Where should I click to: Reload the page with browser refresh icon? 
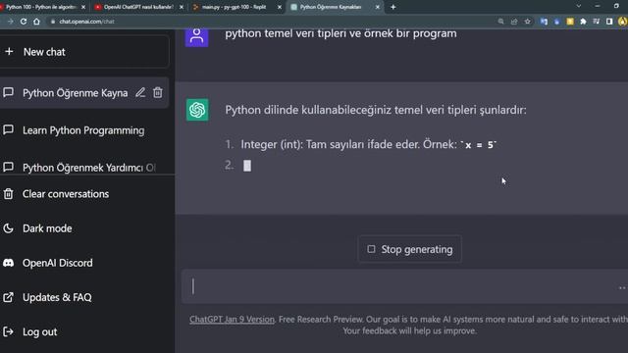point(24,22)
